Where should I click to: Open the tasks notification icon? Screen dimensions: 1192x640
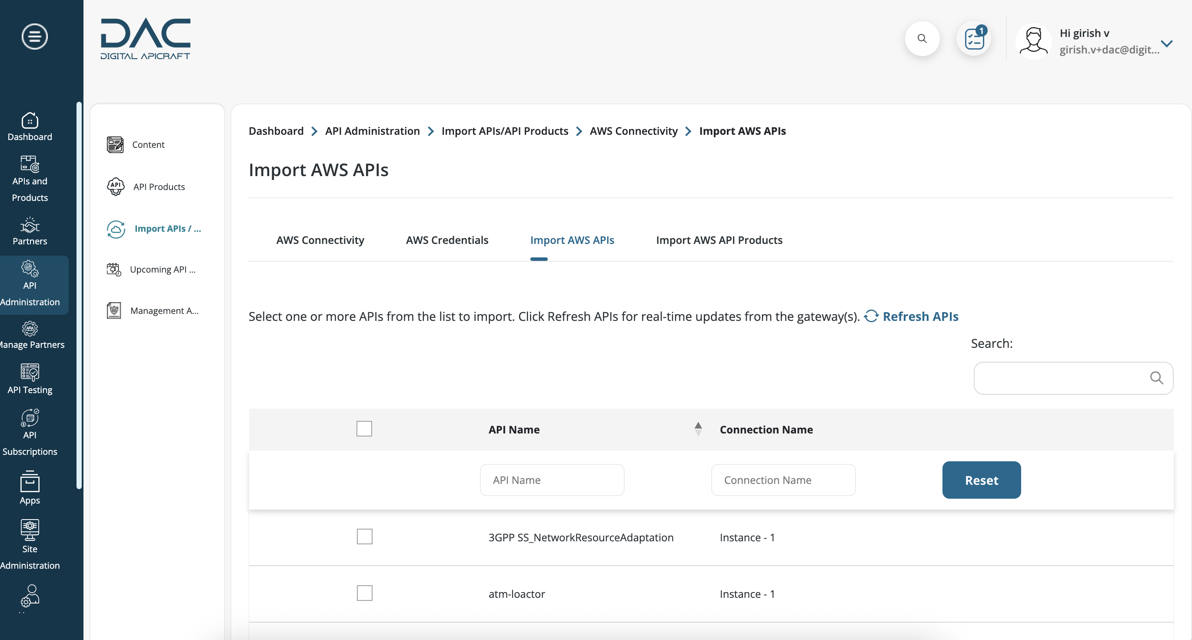974,38
